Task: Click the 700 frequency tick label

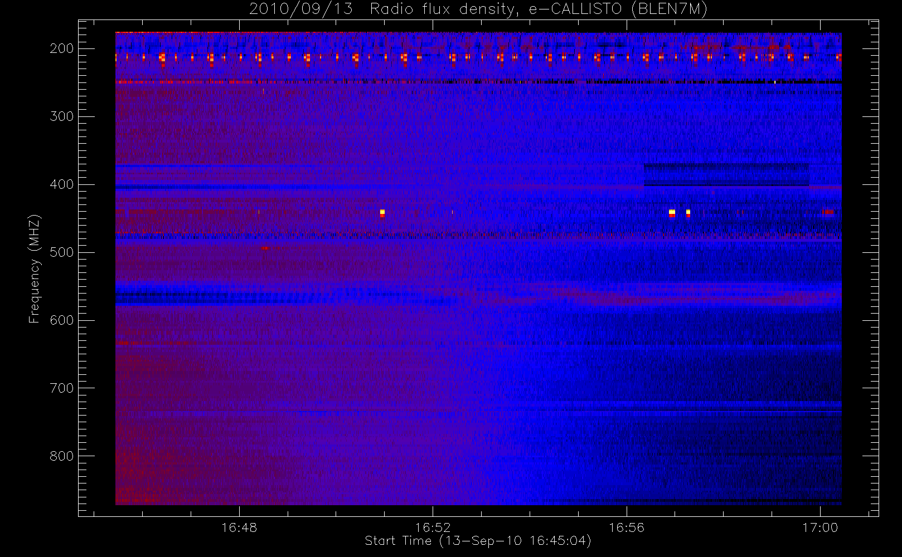Action: click(61, 388)
